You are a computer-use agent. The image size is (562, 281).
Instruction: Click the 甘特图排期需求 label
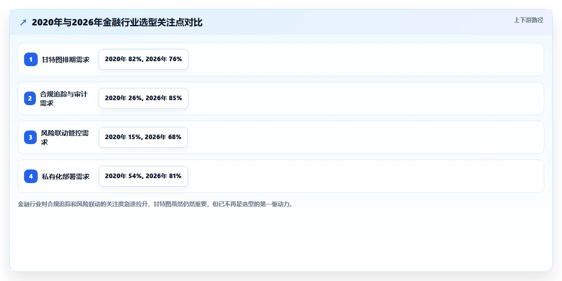click(66, 59)
